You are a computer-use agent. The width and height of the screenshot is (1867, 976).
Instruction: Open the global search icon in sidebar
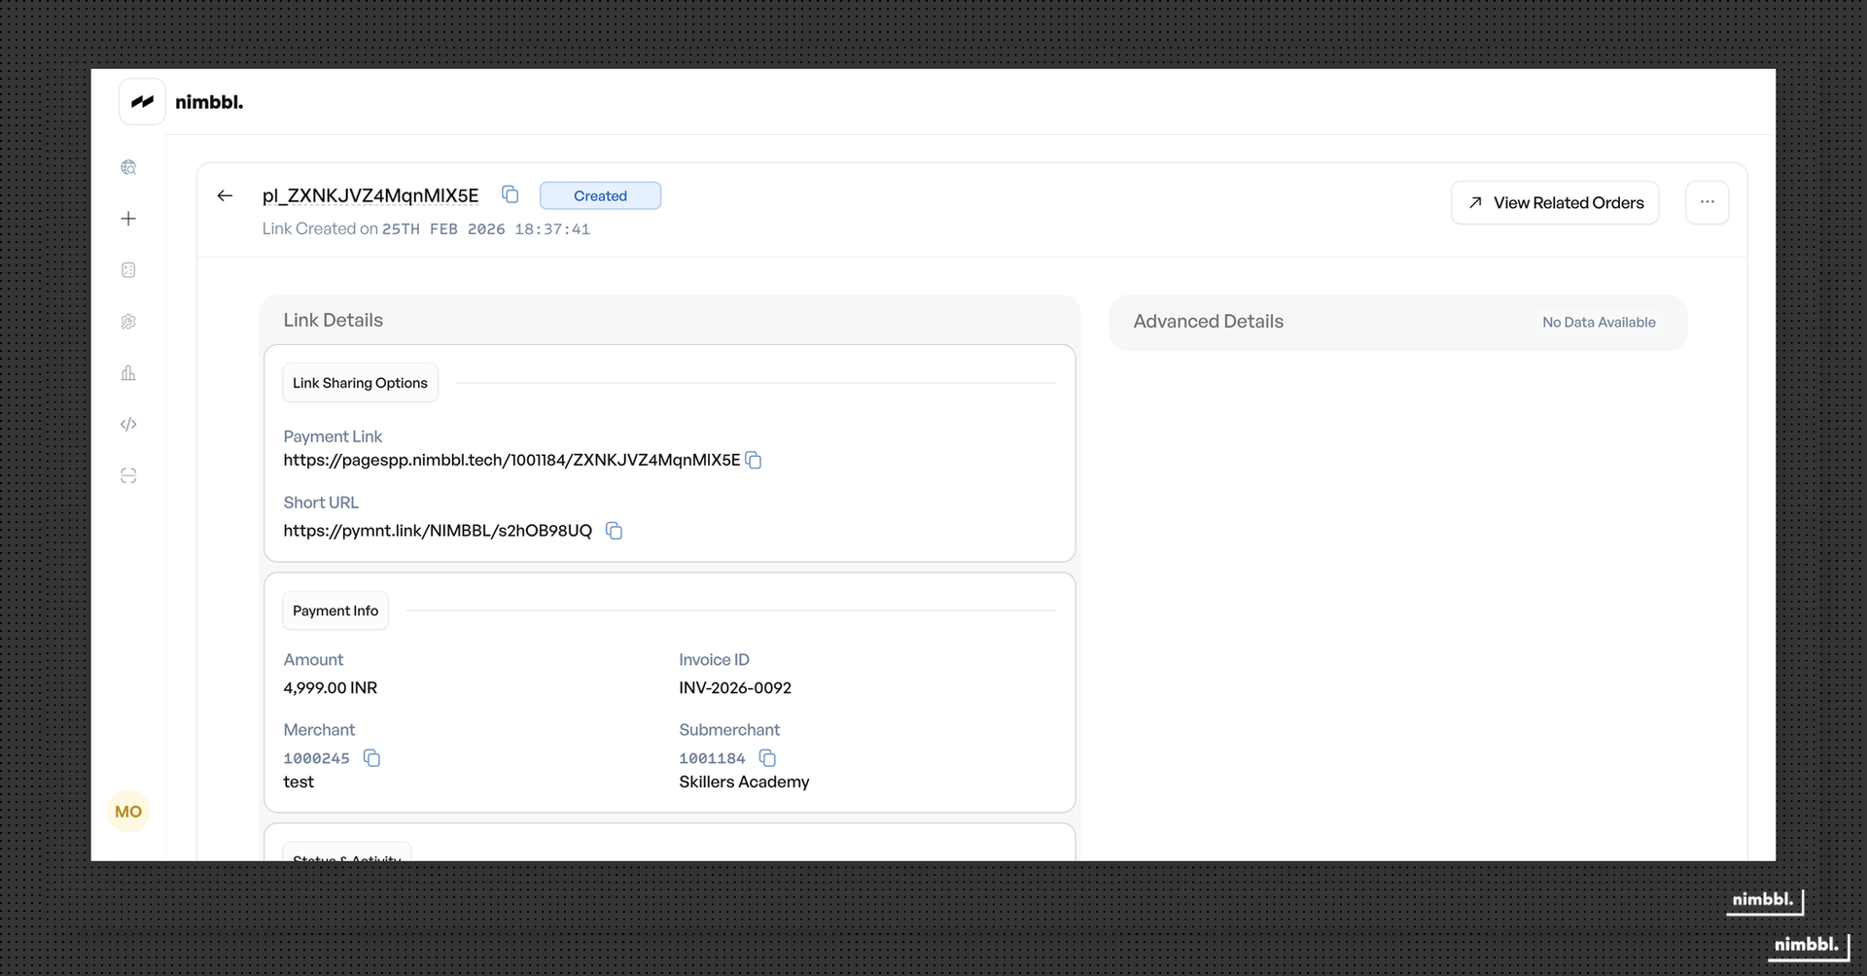(128, 167)
